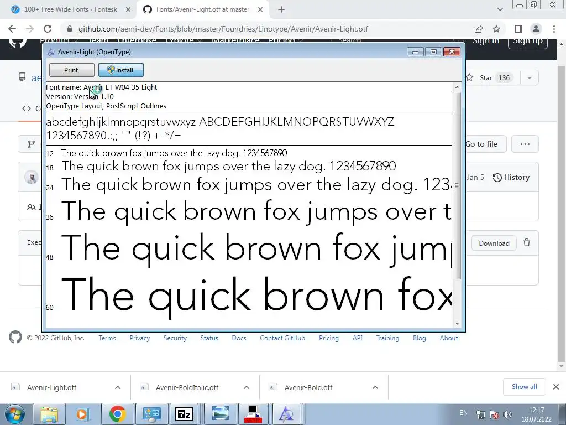Click the address bar URL field
The height and width of the screenshot is (425, 566).
223,29
